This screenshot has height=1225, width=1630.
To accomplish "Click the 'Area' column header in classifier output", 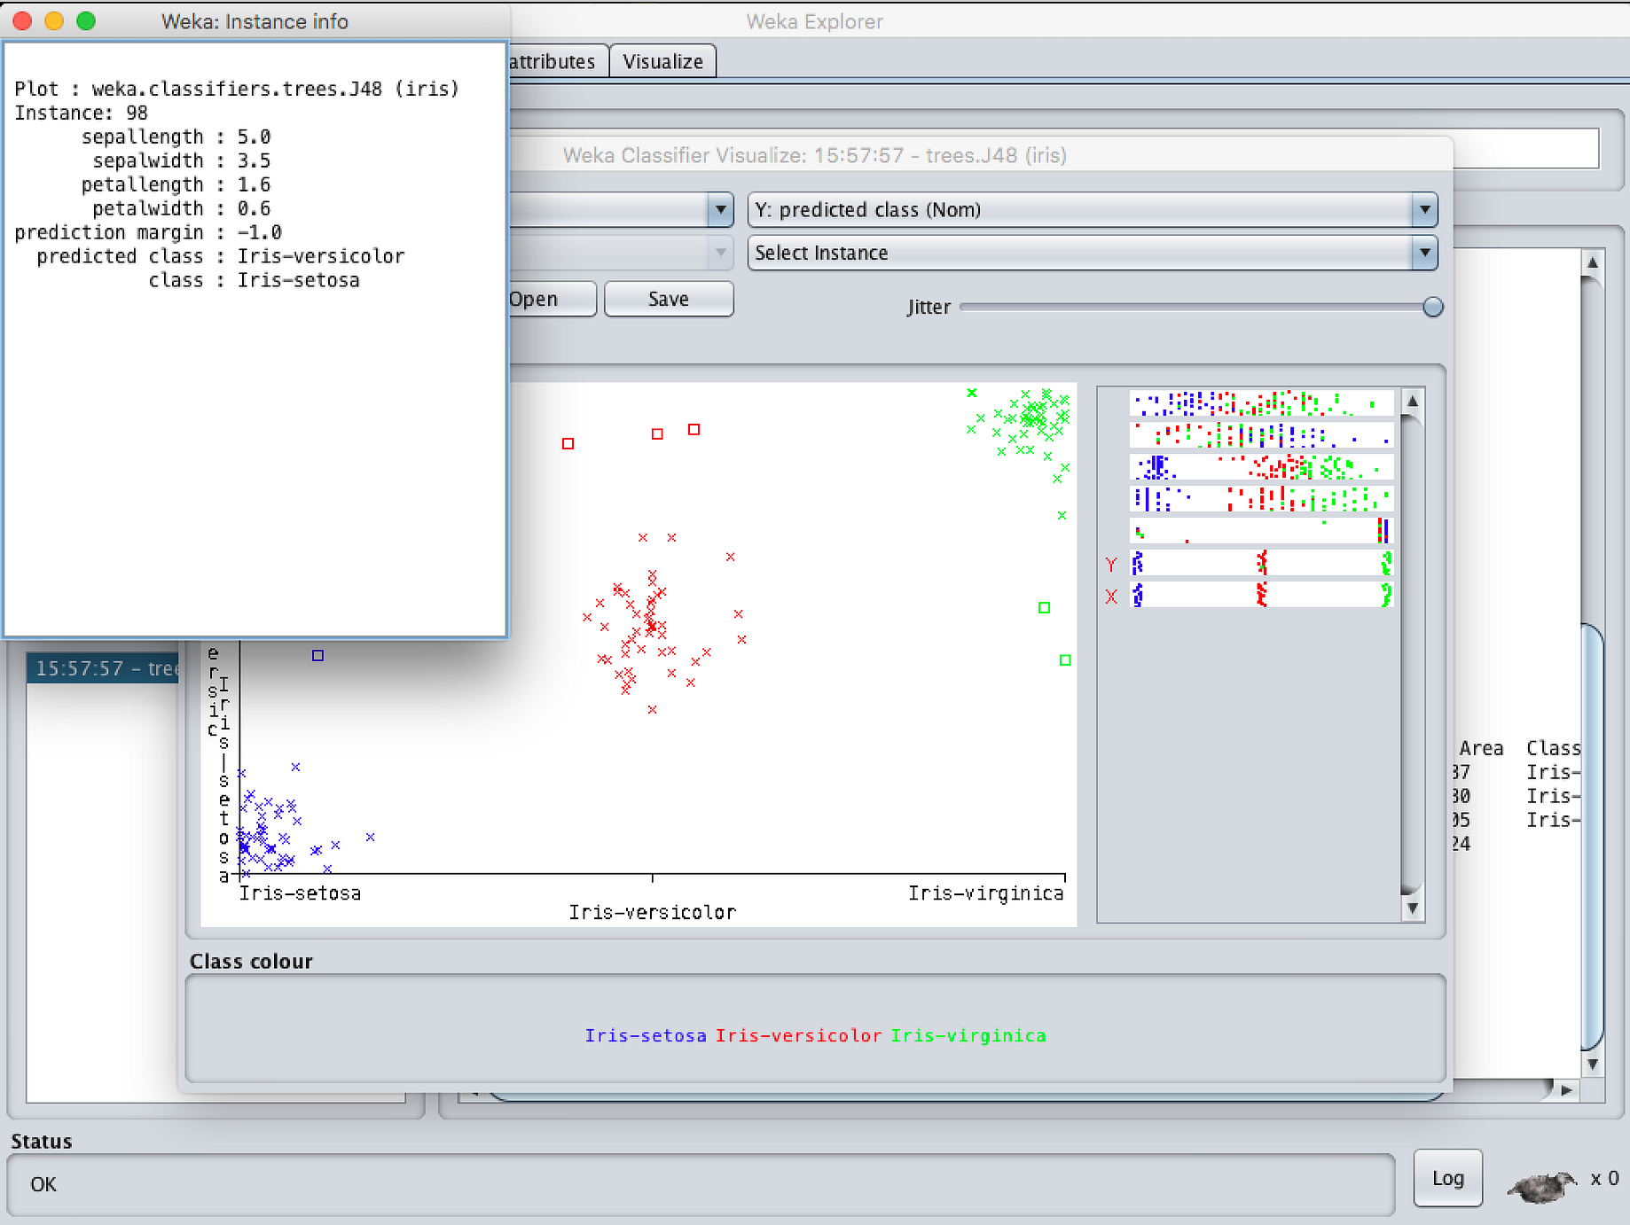I will [1481, 748].
